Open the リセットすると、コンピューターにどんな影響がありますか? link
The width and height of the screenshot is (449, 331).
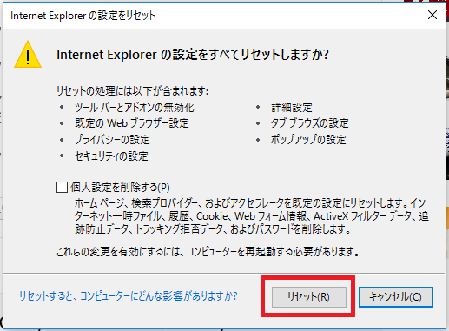pyautogui.click(x=128, y=296)
